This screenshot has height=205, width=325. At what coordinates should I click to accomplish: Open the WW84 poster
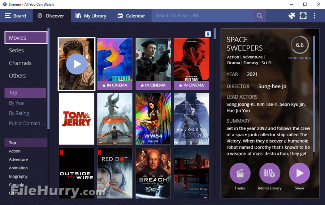pos(153,119)
